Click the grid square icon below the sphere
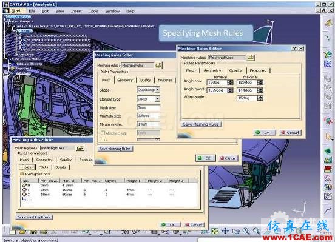Image resolution: width=335 pixels, height=242 pixels. tap(328, 196)
